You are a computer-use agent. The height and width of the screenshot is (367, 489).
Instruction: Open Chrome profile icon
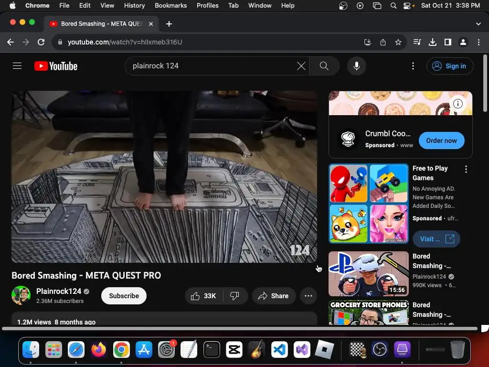(463, 42)
